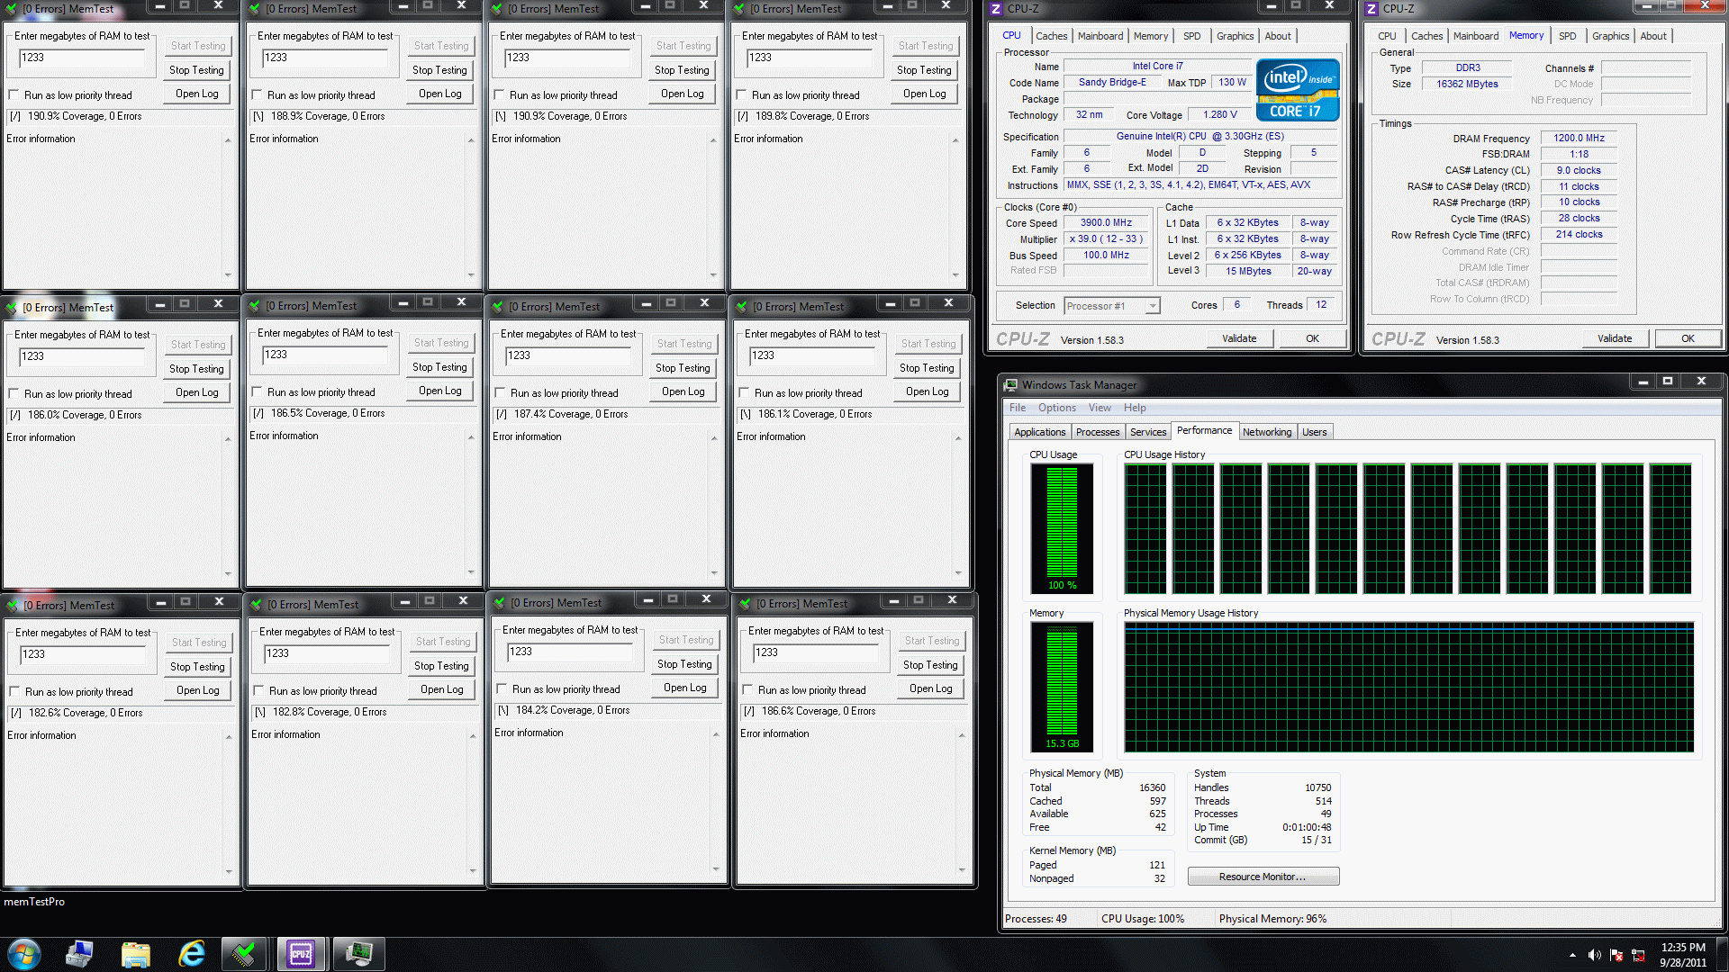Open Log in the 186.6% coverage MemTest window
The image size is (1729, 972).
930,688
